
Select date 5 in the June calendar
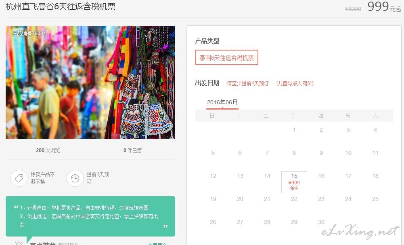pos(213,153)
